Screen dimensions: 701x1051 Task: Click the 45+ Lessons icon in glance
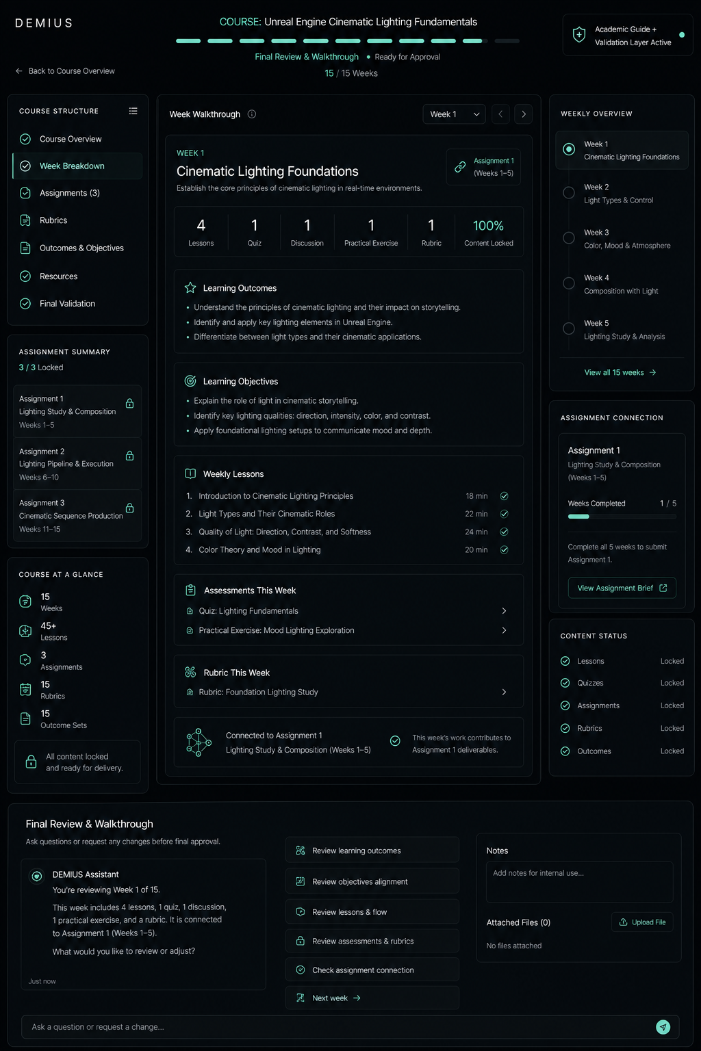click(x=25, y=631)
